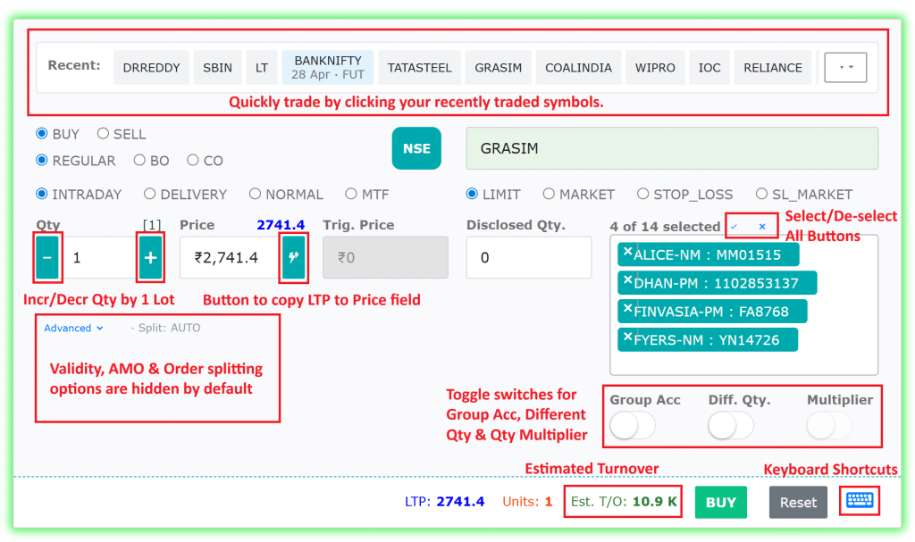The image size is (915, 542).
Task: Click the Reset button
Action: (x=798, y=502)
